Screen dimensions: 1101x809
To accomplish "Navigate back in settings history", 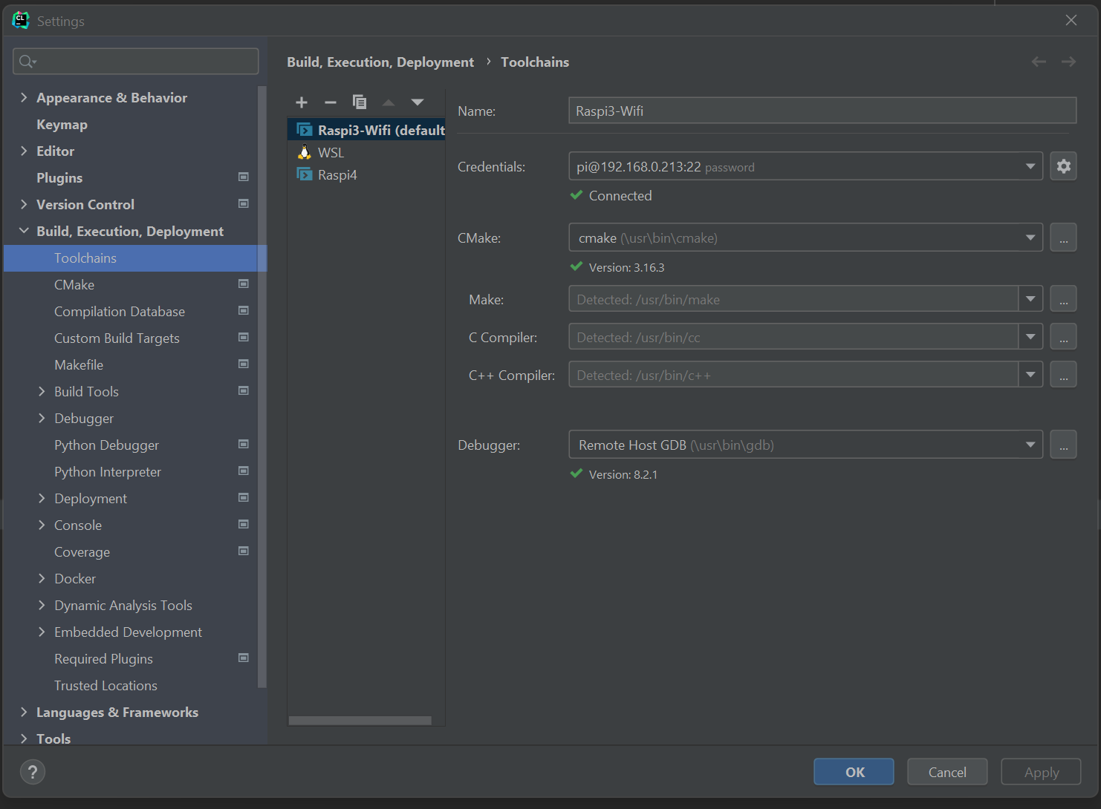I will [x=1039, y=62].
